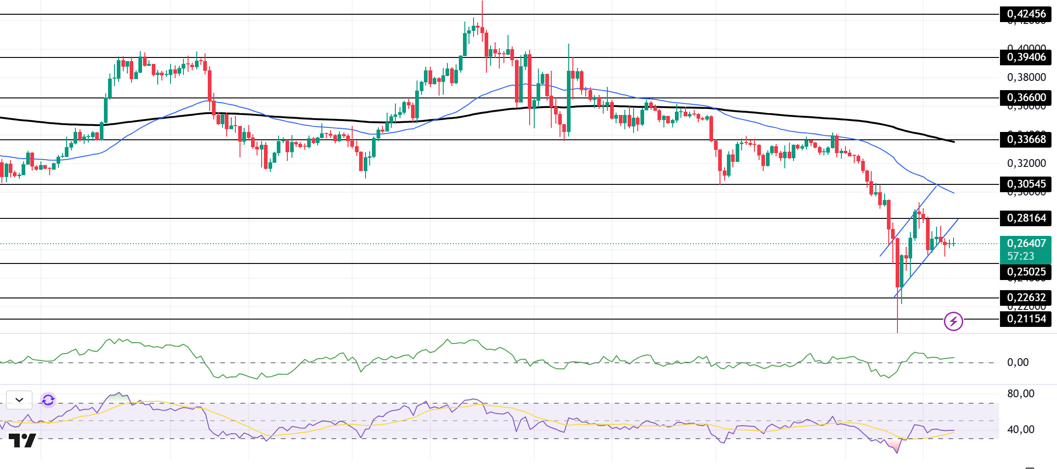Image resolution: width=1057 pixels, height=469 pixels.
Task: Select the 0,36600 horizontal line price label
Action: [1026, 97]
